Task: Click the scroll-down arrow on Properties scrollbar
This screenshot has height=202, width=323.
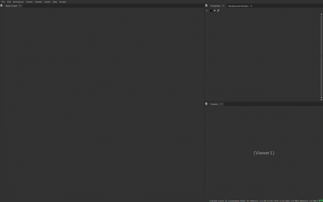Action: tap(321, 99)
